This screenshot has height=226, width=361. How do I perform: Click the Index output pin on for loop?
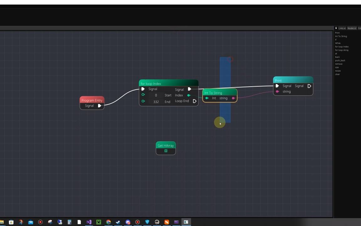point(189,95)
